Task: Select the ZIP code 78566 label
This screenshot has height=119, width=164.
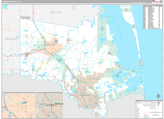Action: click(x=101, y=63)
